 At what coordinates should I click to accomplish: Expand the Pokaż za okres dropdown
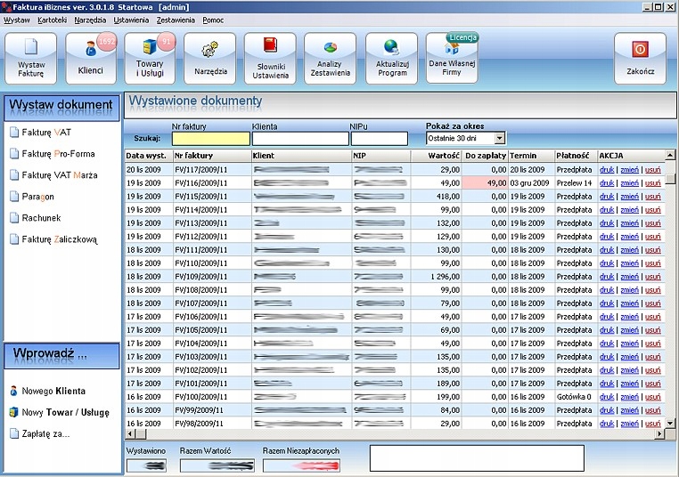click(x=499, y=138)
